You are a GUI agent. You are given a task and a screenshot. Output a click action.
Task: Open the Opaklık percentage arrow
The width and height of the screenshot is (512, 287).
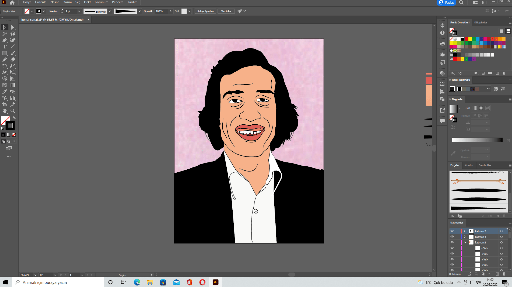pos(171,11)
